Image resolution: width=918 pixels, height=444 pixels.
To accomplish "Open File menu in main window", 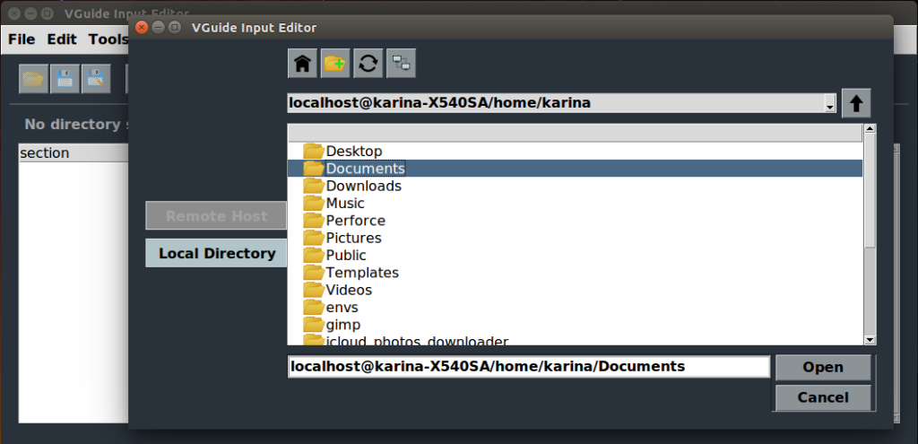I will pos(22,39).
